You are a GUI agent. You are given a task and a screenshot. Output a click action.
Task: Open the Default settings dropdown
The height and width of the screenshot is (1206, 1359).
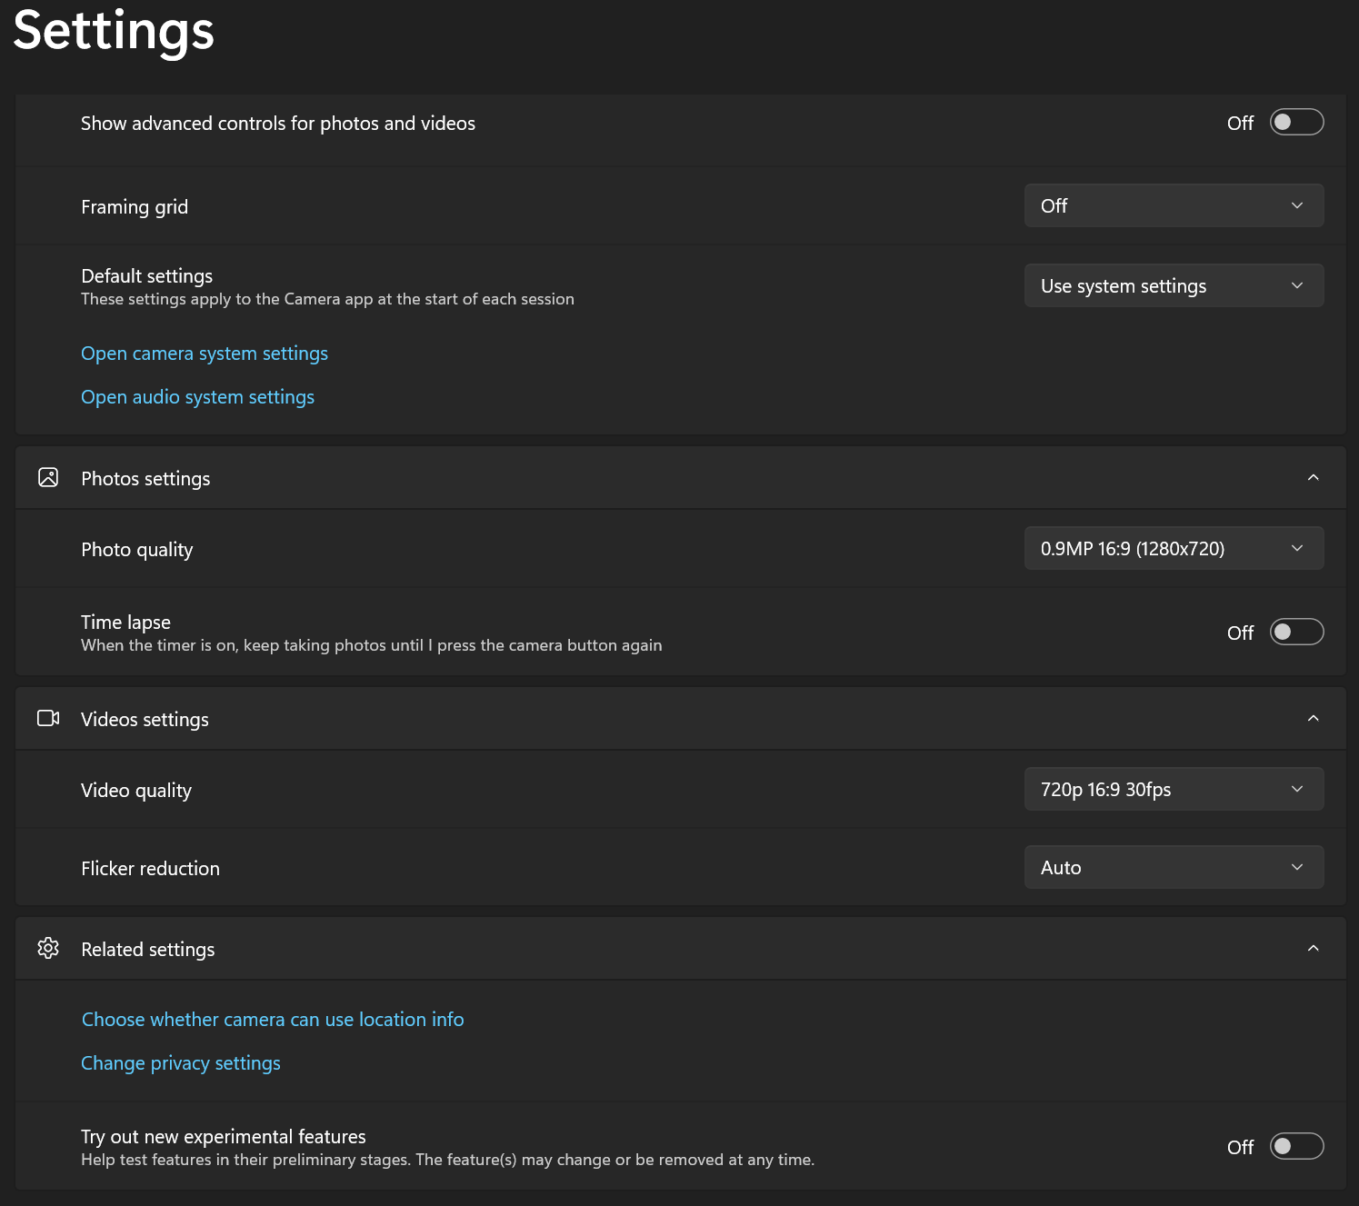[1173, 285]
